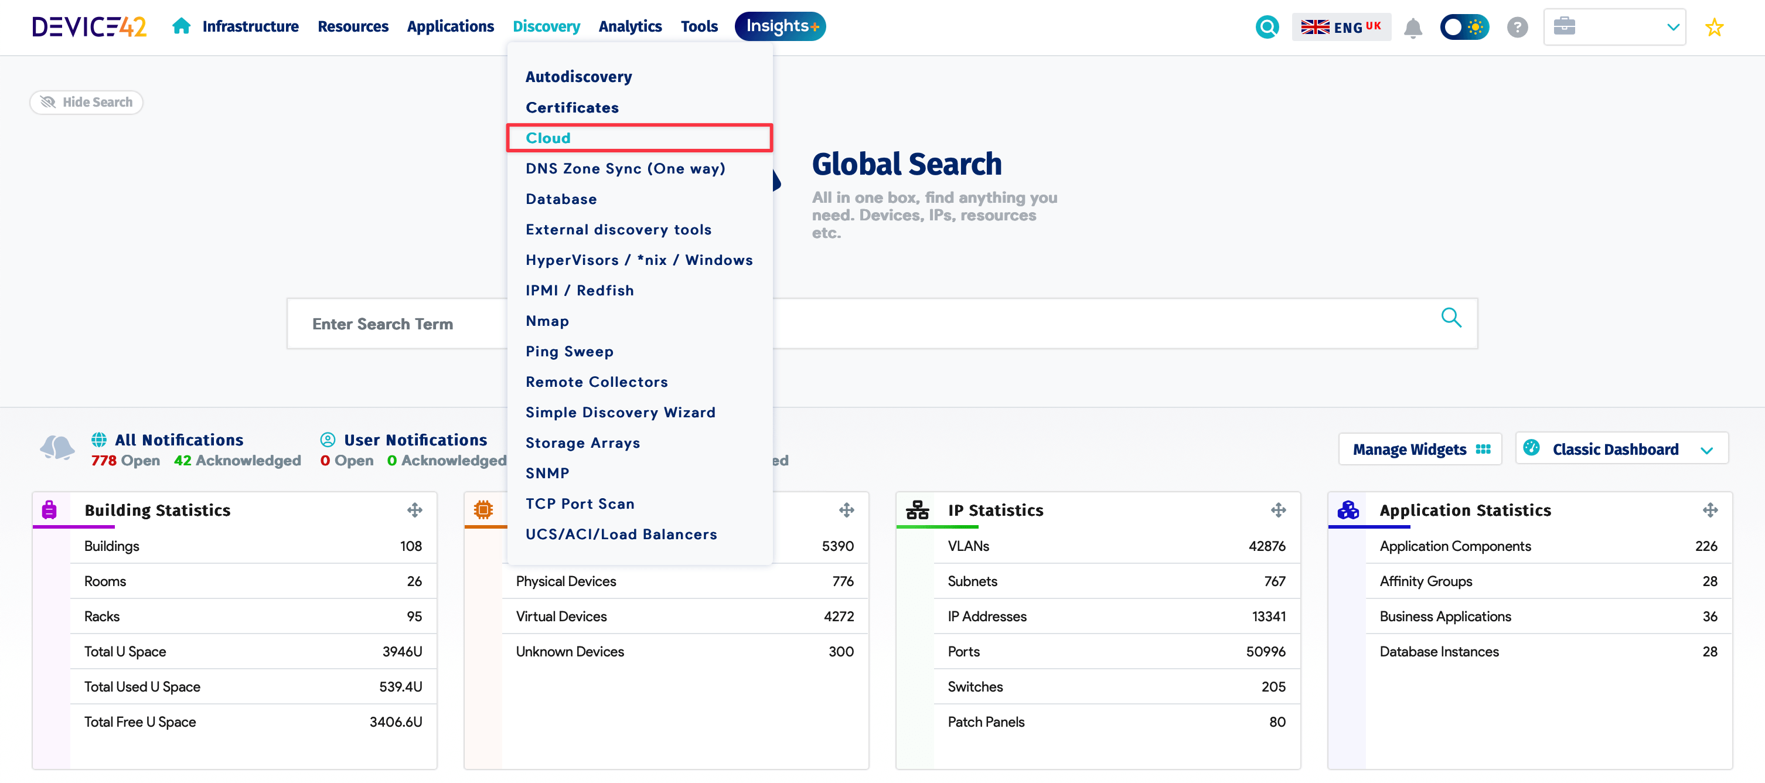Click the orange chip widget icon
Screen dimensions: 1765x783
point(483,510)
